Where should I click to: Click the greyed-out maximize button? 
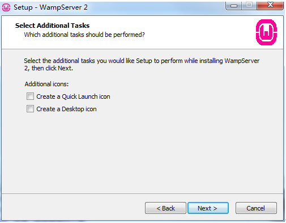249,5
